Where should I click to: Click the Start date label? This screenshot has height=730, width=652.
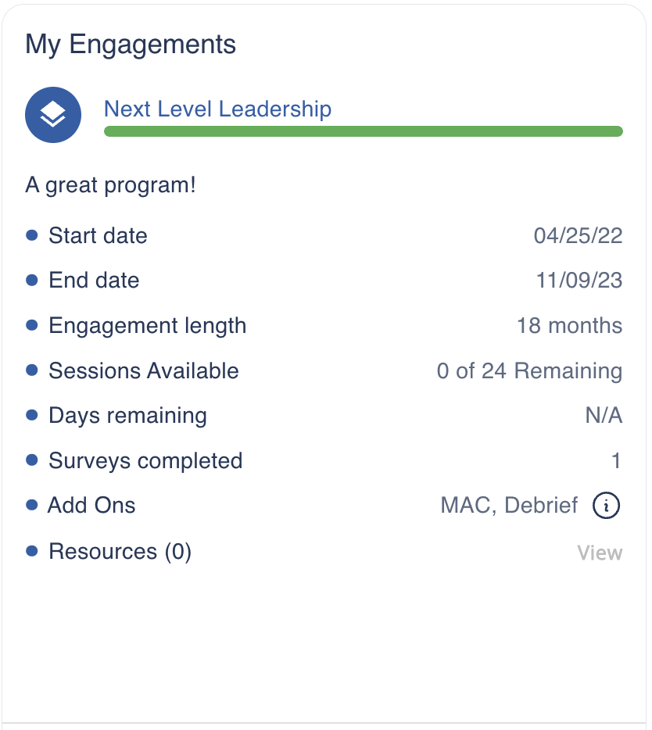click(98, 236)
